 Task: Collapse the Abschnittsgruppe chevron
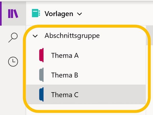[x=35, y=36]
